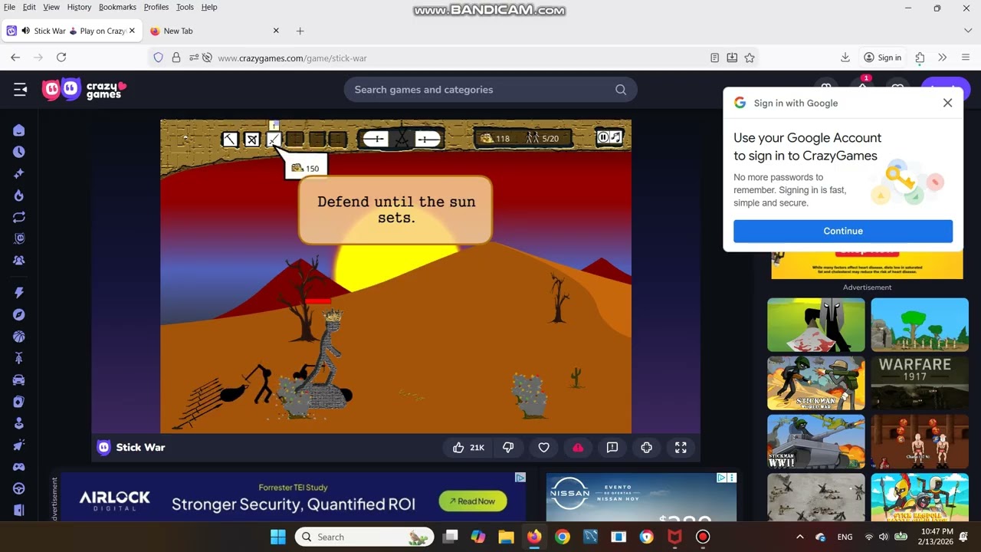981x552 pixels.
Task: Open the Updated arrows sidebar icon
Action: (x=19, y=217)
